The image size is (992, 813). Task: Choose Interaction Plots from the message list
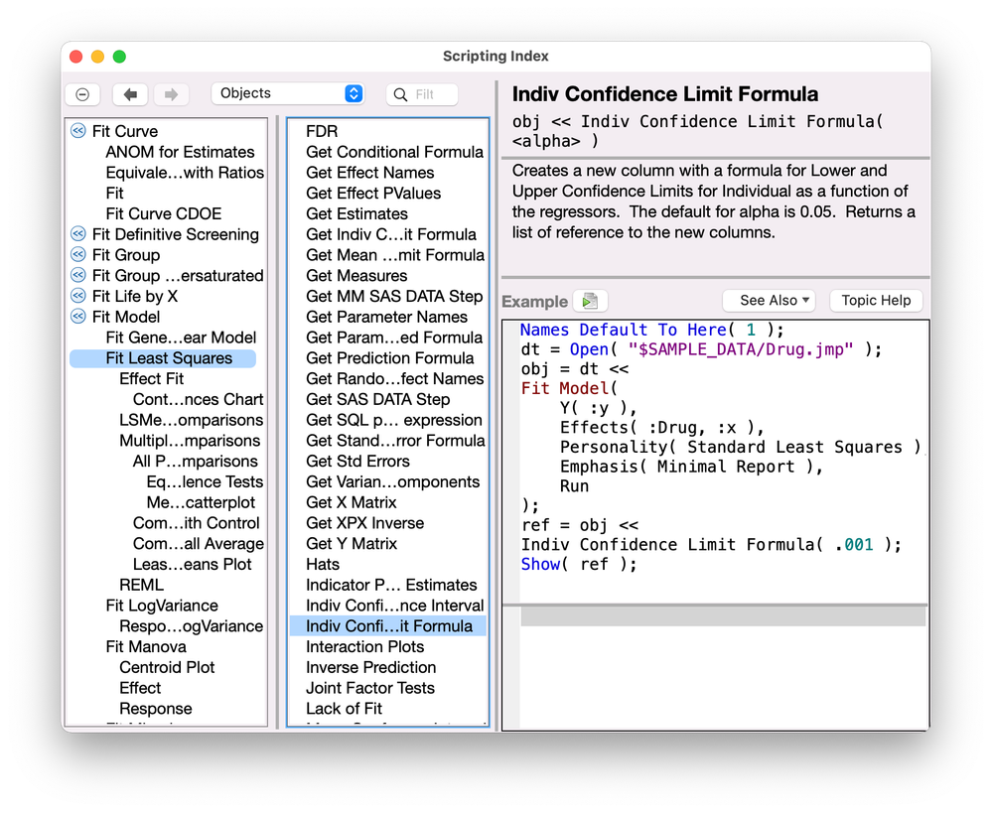pos(364,646)
